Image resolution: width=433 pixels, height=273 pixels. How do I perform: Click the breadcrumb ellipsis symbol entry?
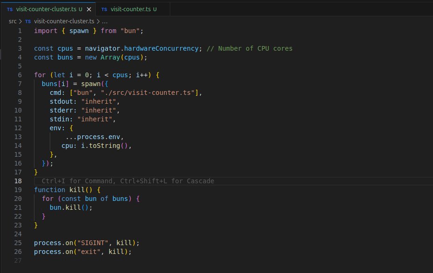[x=105, y=21]
